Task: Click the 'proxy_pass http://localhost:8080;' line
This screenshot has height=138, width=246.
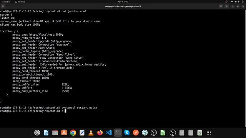Action: 38,34
